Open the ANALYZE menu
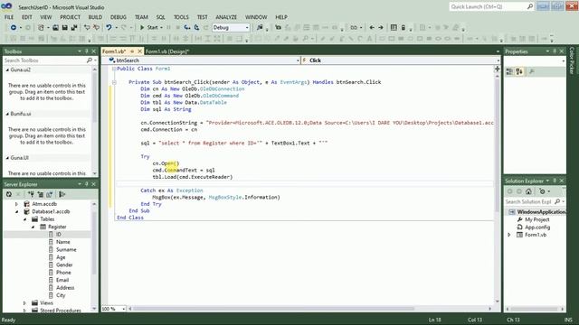The width and height of the screenshot is (579, 325). click(x=226, y=17)
